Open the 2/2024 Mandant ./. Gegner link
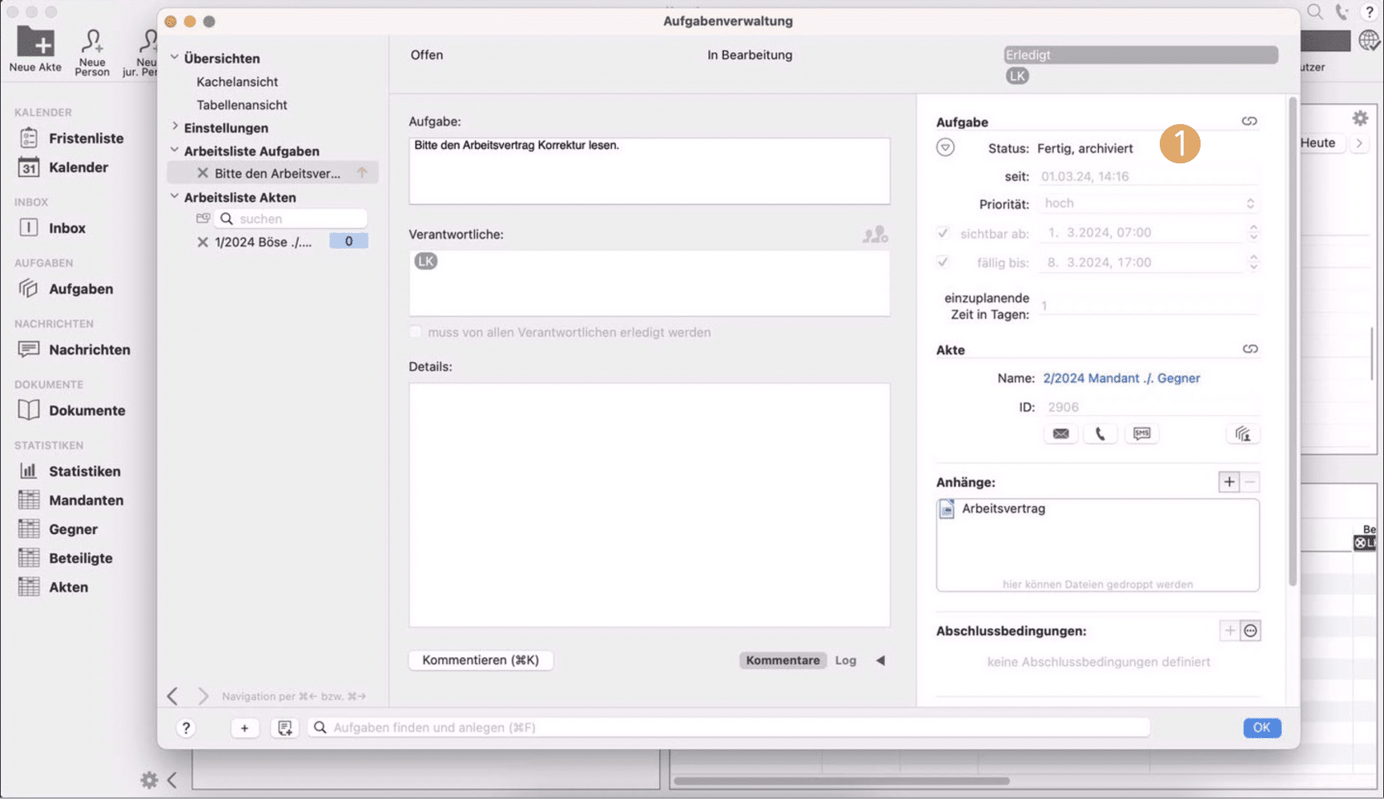The width and height of the screenshot is (1384, 799). (x=1121, y=378)
